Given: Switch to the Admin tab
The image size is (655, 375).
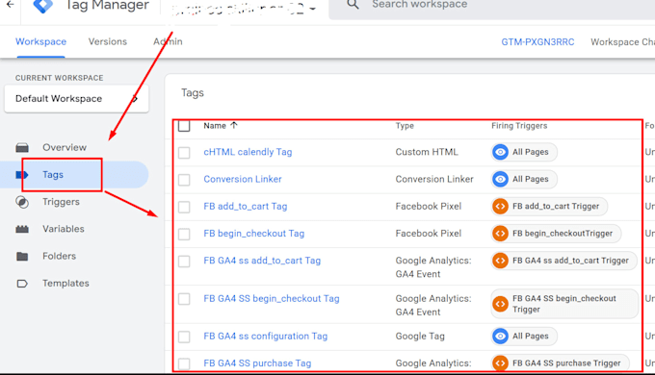Looking at the screenshot, I should (x=168, y=41).
